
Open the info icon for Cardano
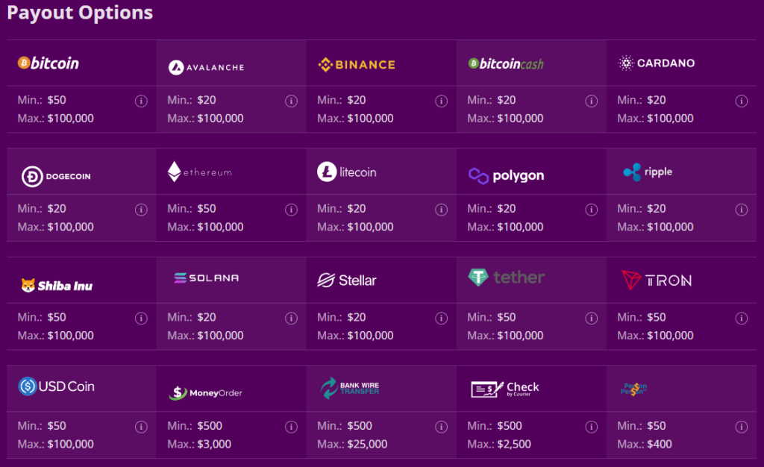coord(742,101)
